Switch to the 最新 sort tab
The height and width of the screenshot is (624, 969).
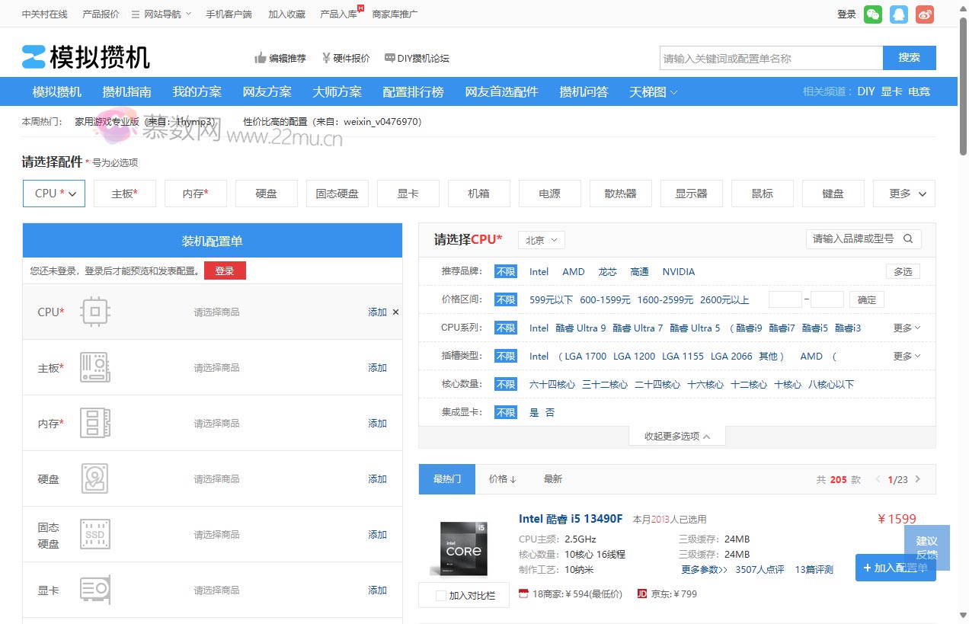pyautogui.click(x=552, y=479)
